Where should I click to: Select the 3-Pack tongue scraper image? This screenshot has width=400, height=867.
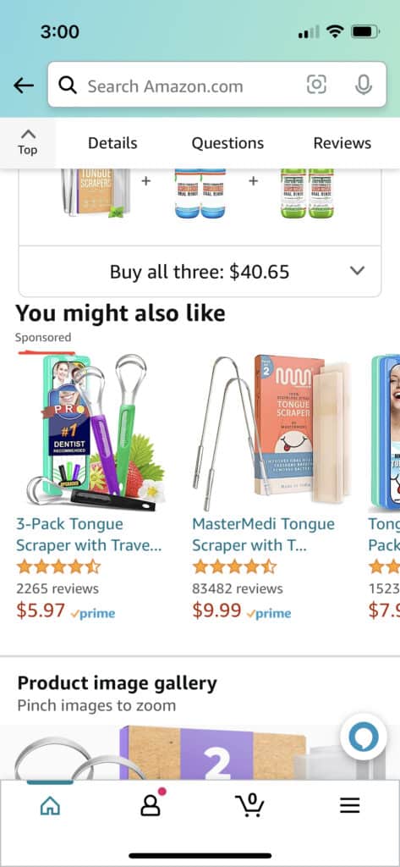[91, 433]
